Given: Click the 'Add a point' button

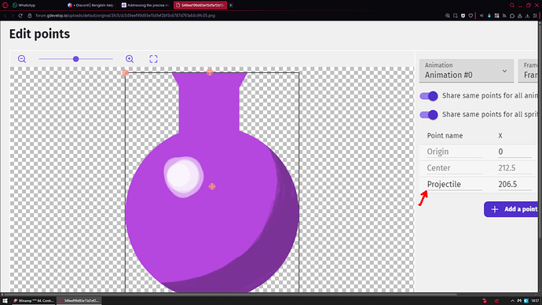Looking at the screenshot, I should pos(511,209).
